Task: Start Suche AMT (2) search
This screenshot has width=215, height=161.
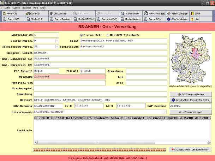Action: tap(107, 19)
